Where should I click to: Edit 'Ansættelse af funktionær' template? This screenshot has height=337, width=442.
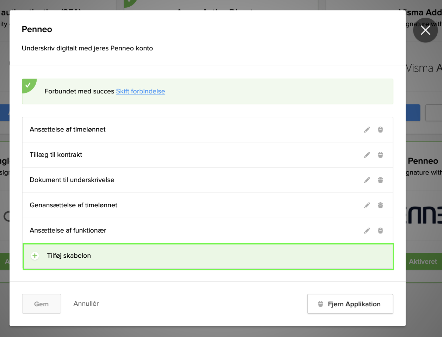coord(367,231)
